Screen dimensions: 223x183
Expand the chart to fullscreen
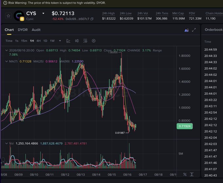194,30
